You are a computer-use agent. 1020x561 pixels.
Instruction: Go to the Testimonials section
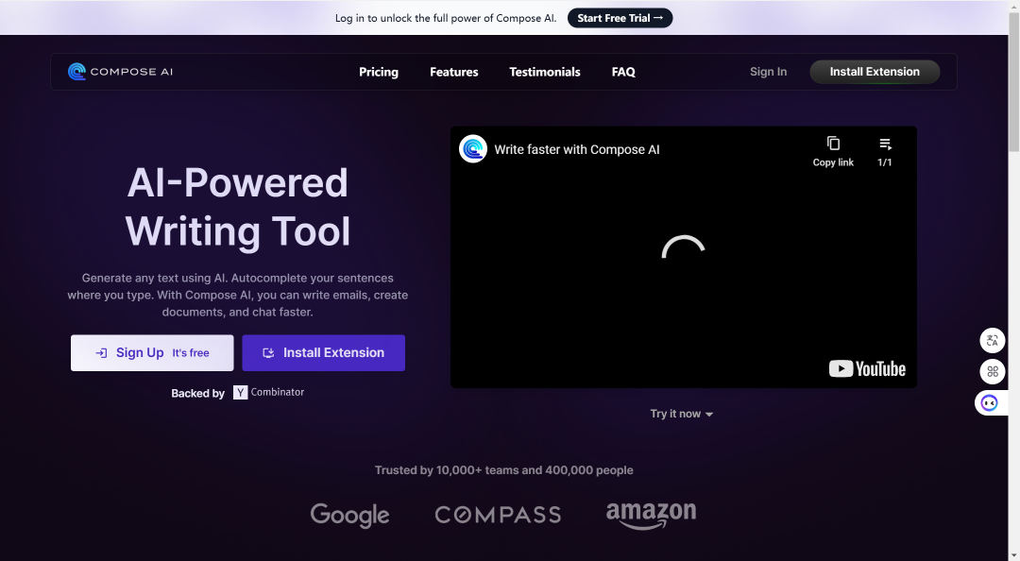[545, 72]
